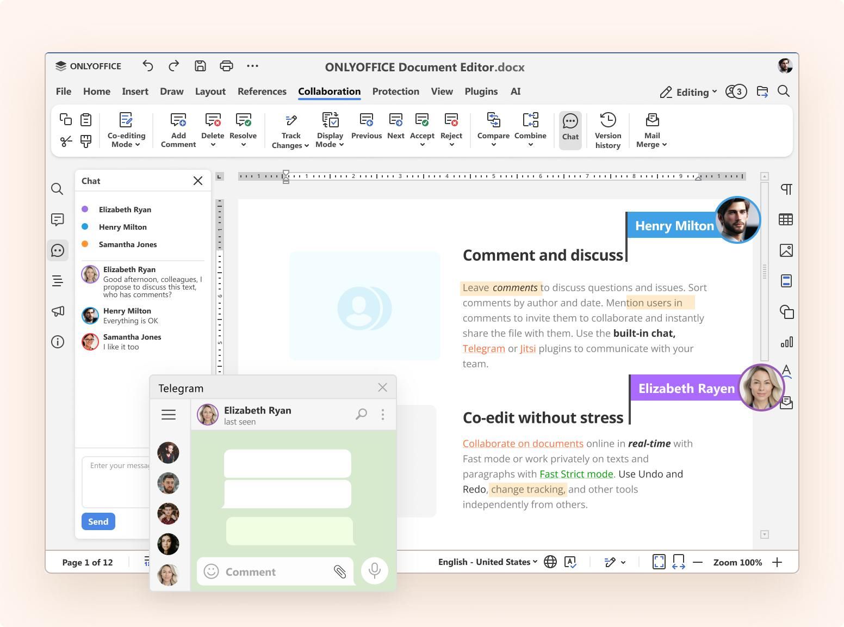Open the left sidebar search panel
The width and height of the screenshot is (844, 627).
[x=57, y=189]
